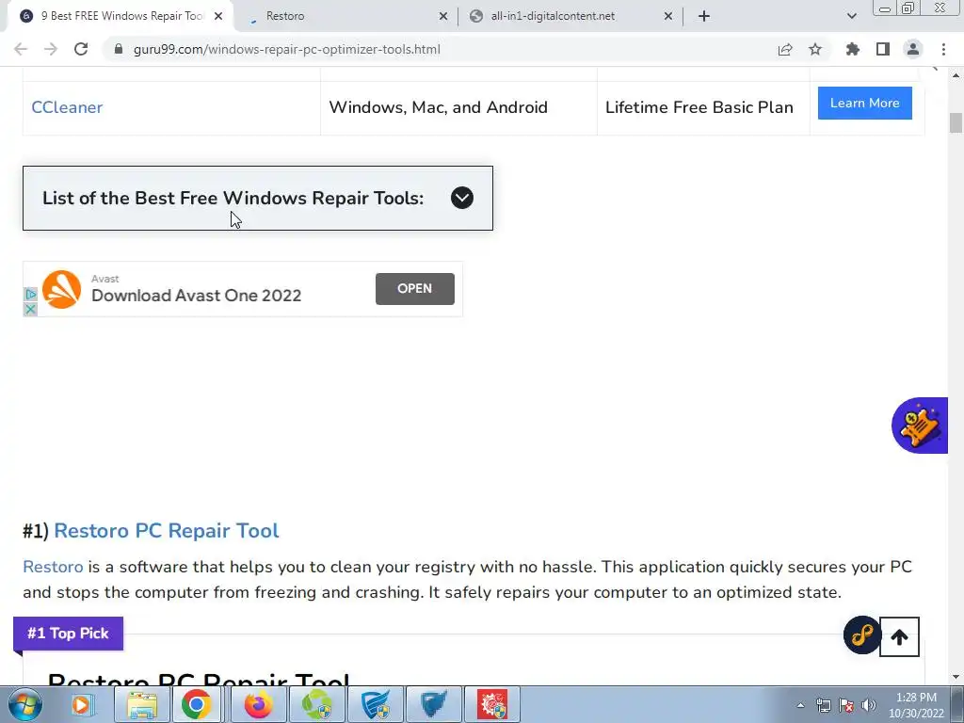Click the coupon ticket floating icon
The height and width of the screenshot is (723, 964).
[x=920, y=426]
